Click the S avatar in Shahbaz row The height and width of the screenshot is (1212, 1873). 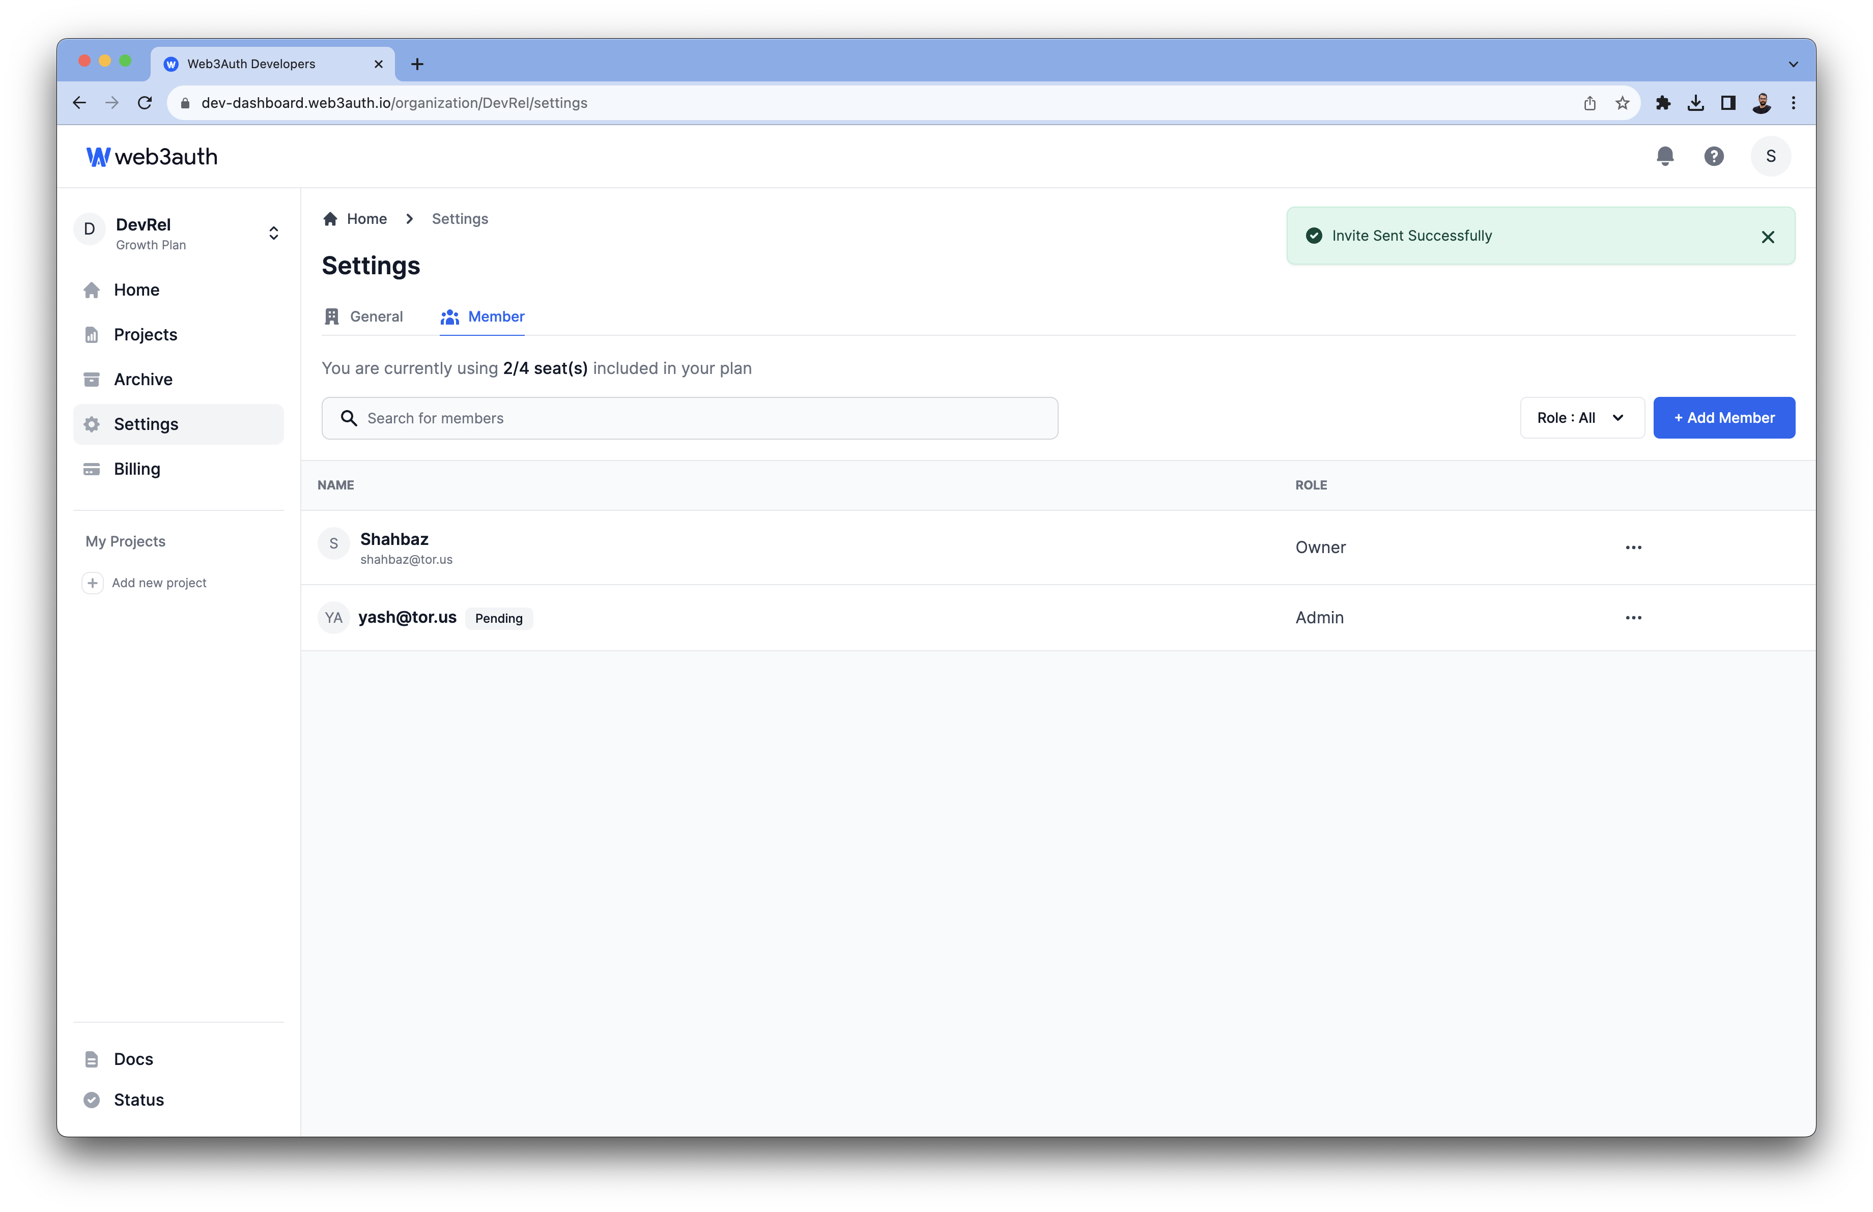334,543
